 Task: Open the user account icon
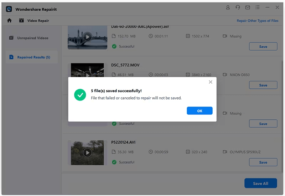click(x=228, y=7)
